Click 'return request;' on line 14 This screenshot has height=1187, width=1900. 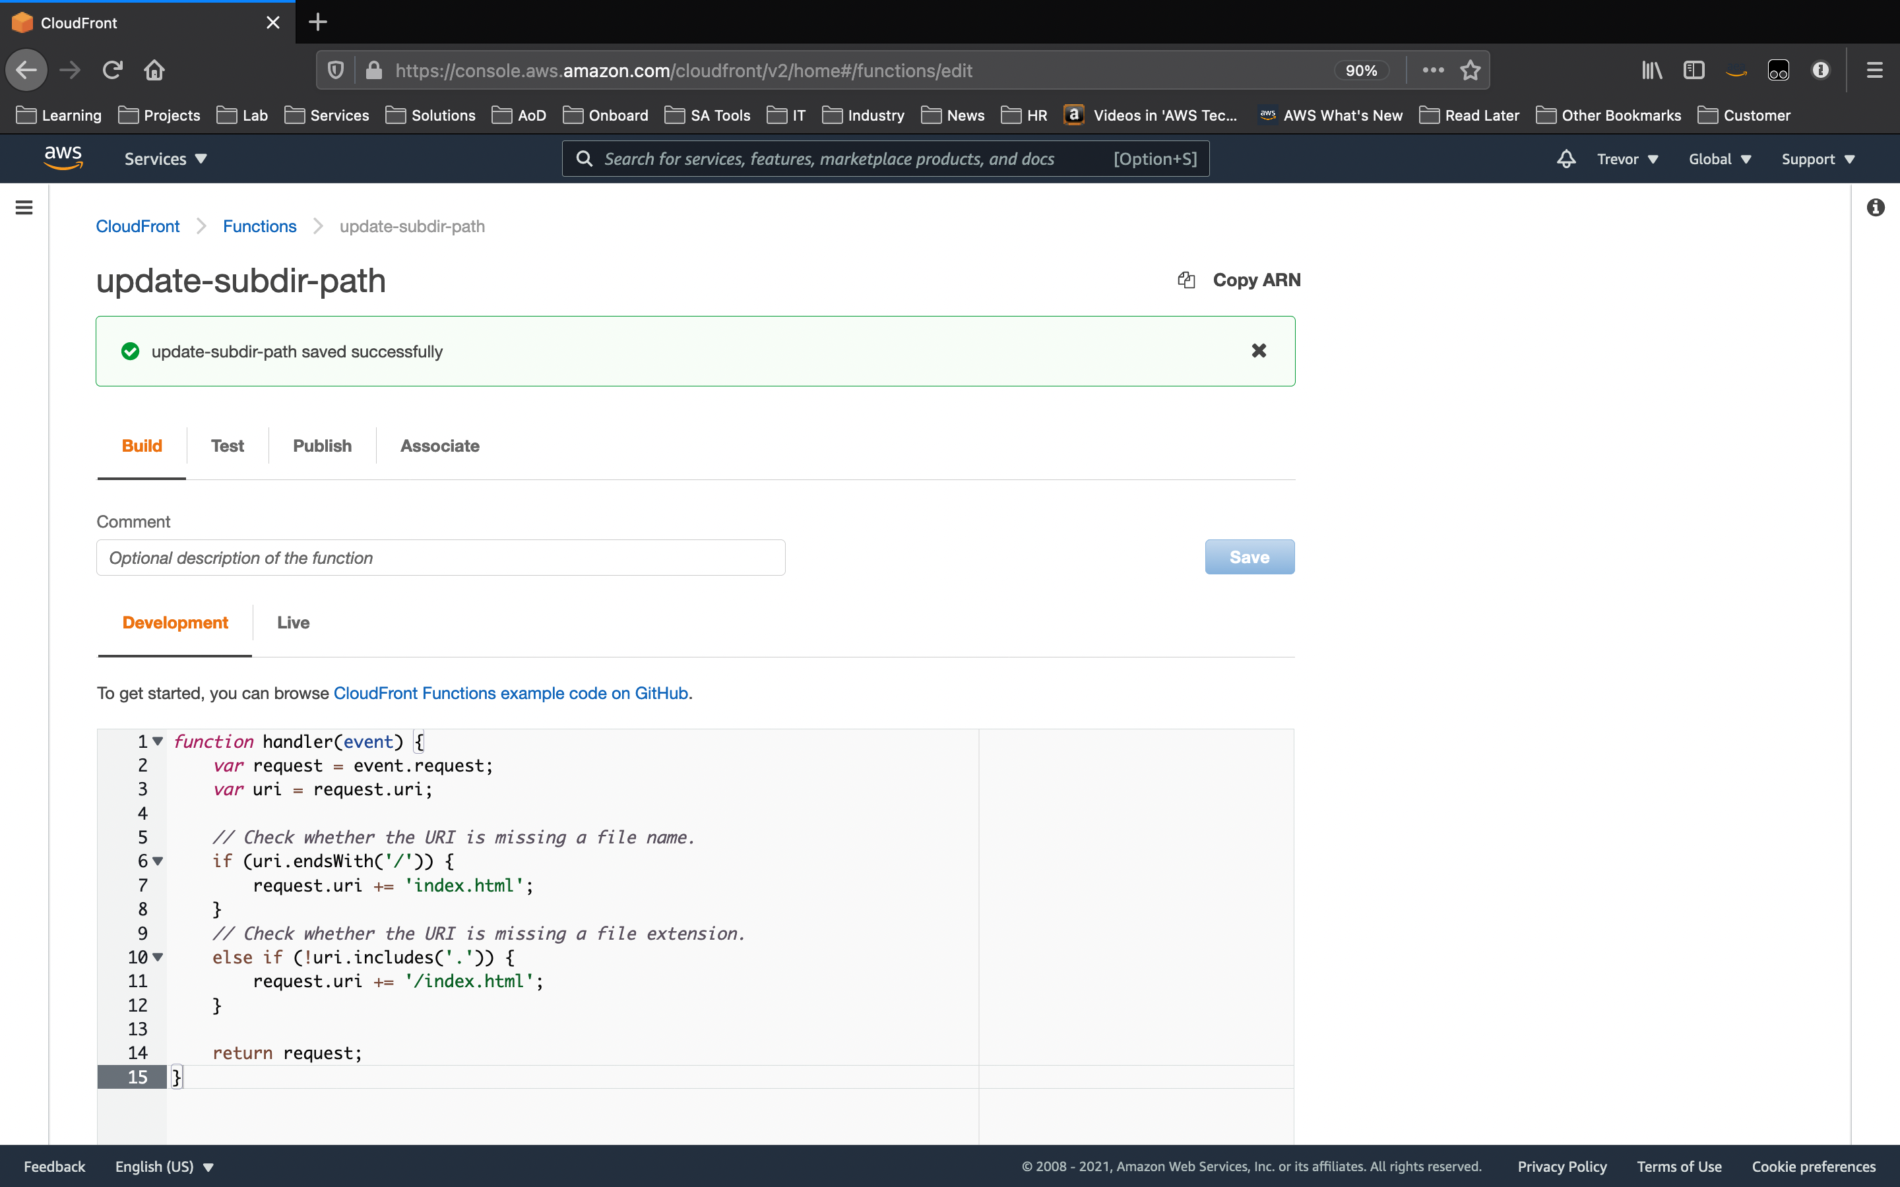288,1052
